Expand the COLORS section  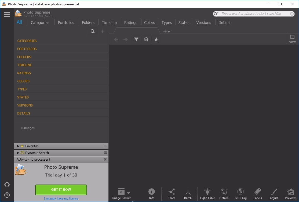pos(23,81)
